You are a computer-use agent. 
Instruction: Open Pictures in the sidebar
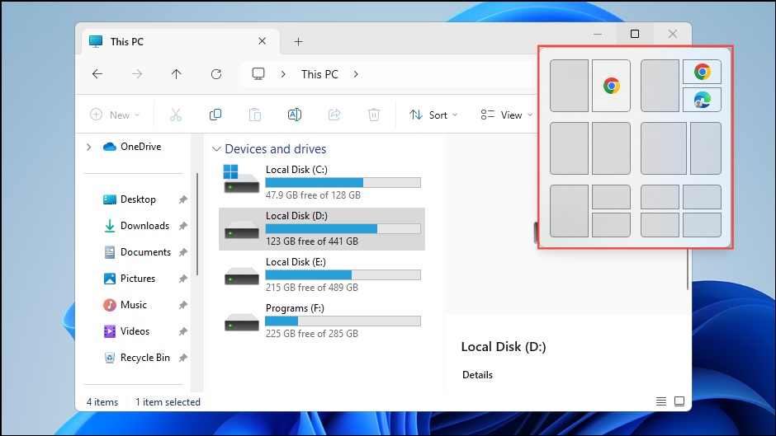(129, 279)
